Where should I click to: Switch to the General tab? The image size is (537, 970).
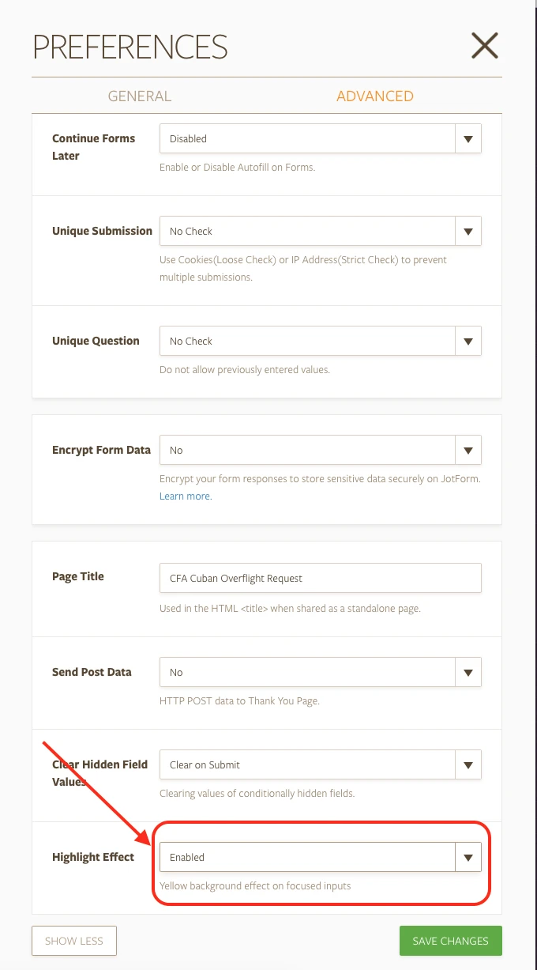(x=139, y=96)
